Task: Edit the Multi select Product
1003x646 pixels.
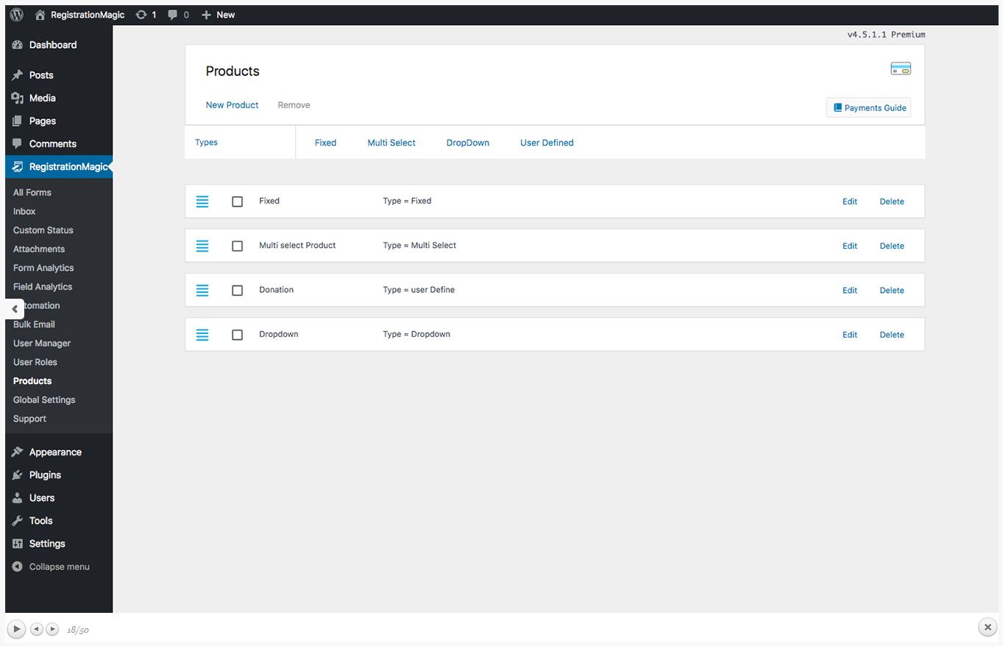Action: coord(850,246)
